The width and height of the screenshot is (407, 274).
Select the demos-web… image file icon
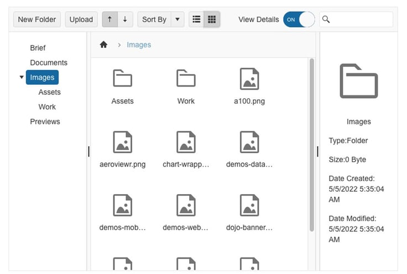(x=186, y=205)
